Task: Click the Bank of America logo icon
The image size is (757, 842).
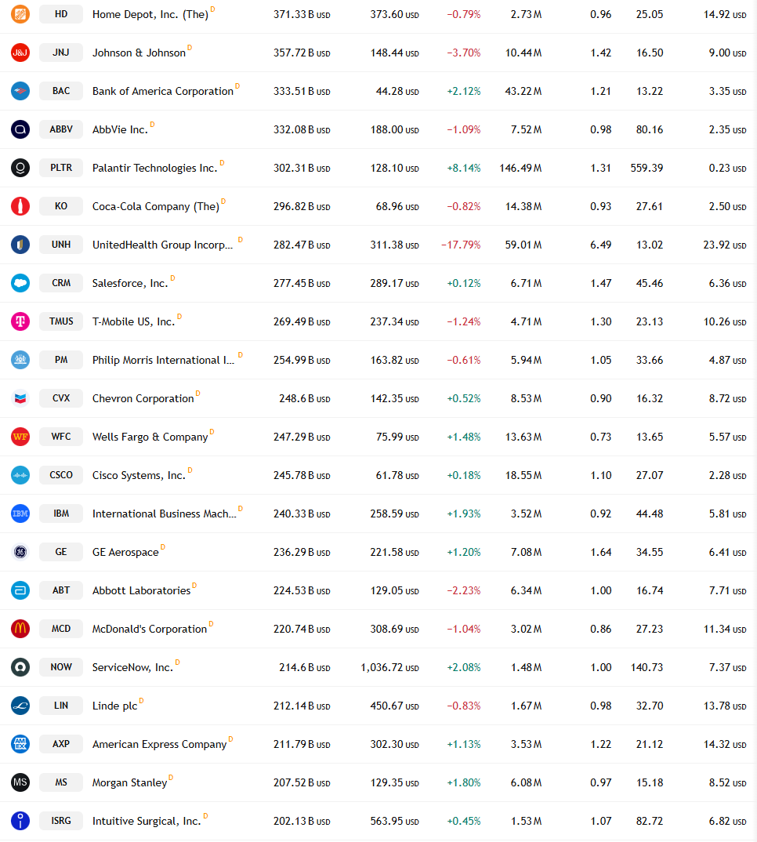Action: [20, 91]
